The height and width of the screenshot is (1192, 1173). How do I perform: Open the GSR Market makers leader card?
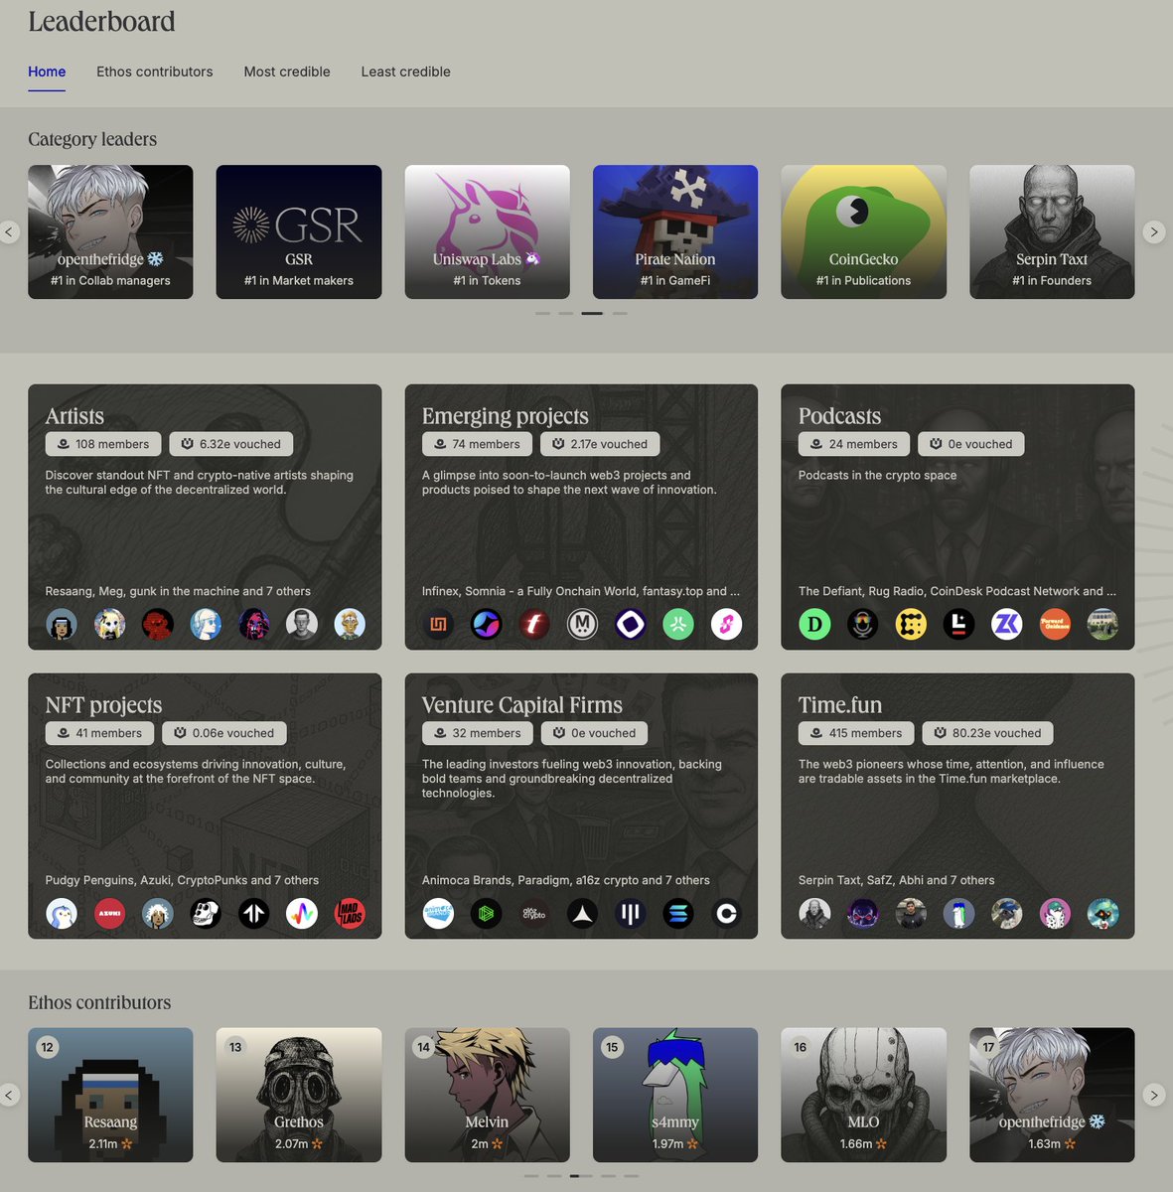tap(299, 231)
